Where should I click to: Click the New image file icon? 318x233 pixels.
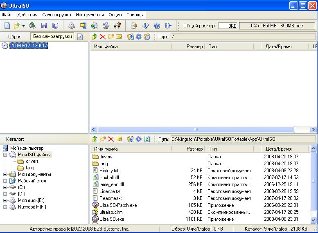tap(7, 26)
